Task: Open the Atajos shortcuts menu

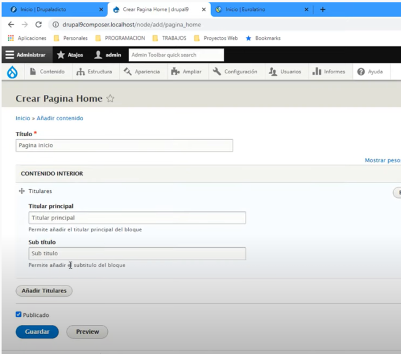Action: click(70, 55)
